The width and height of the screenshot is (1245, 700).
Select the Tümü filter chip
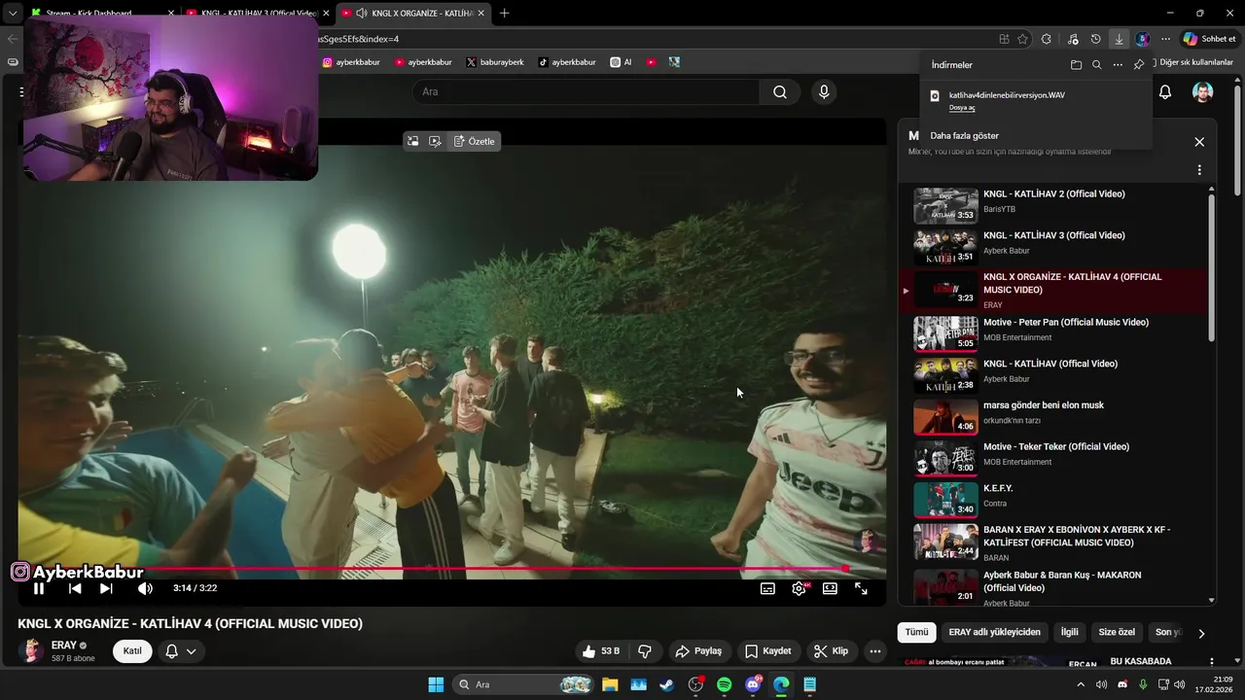coord(916,632)
